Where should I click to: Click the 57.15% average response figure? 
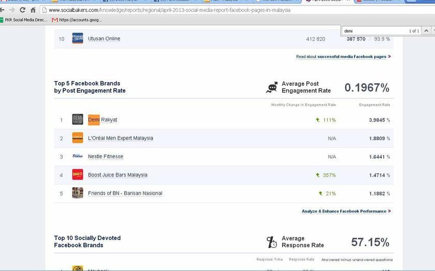[370, 242]
